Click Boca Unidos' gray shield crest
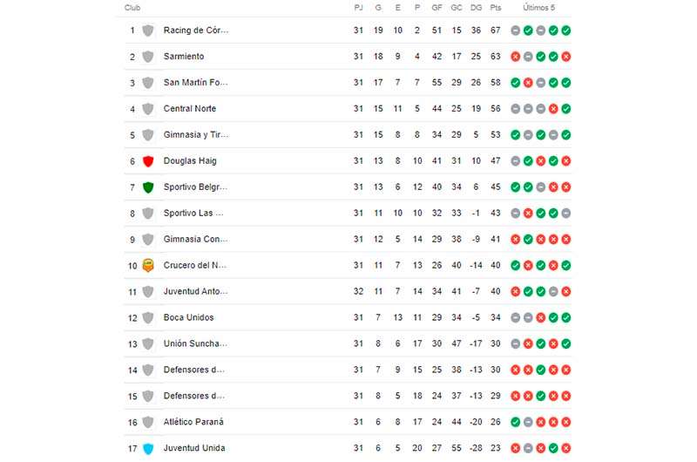697x462 pixels. pyautogui.click(x=148, y=317)
